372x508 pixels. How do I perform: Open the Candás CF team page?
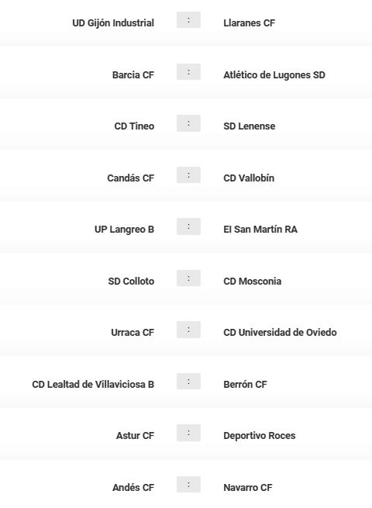(x=130, y=178)
